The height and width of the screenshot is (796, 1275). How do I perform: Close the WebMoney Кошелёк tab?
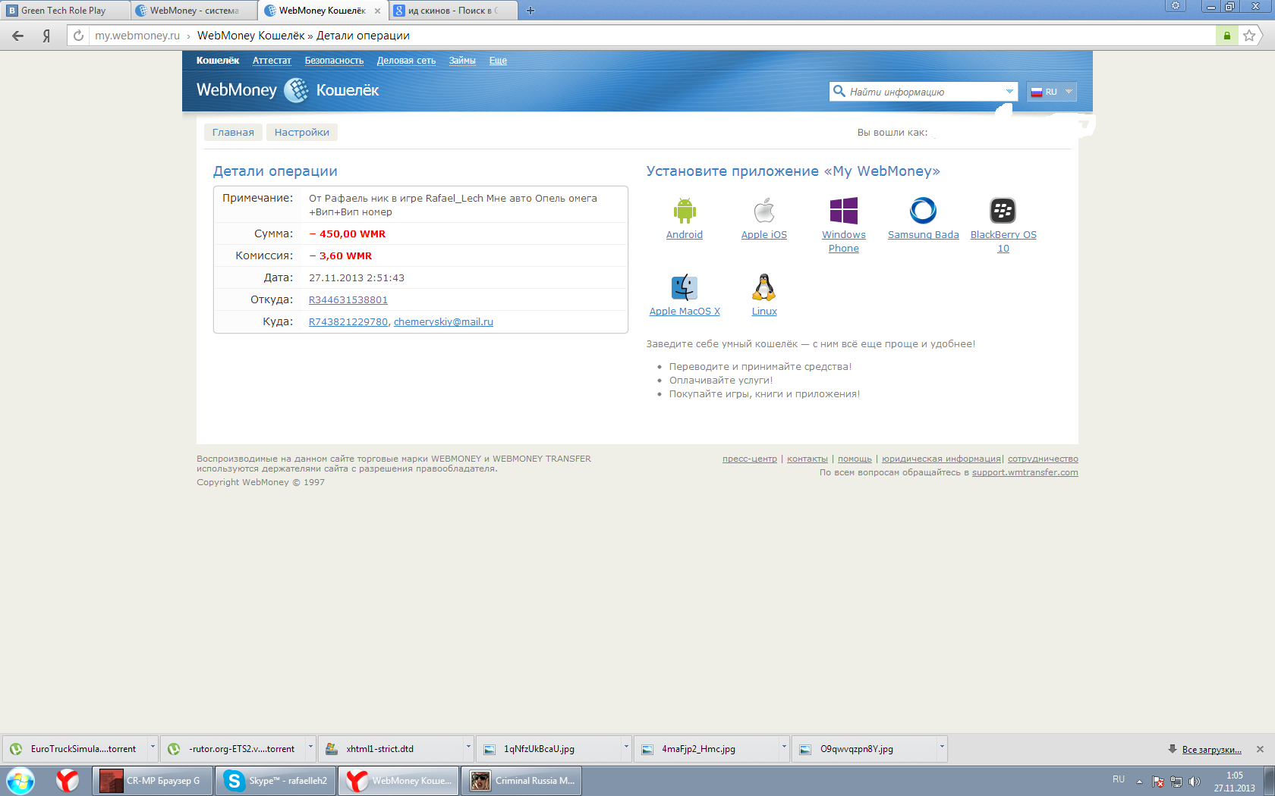tap(377, 11)
